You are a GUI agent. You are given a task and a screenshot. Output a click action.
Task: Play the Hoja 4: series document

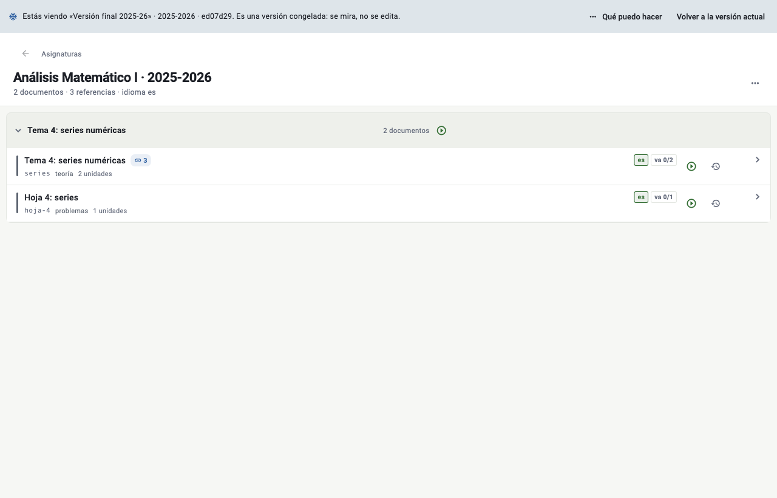(x=691, y=203)
